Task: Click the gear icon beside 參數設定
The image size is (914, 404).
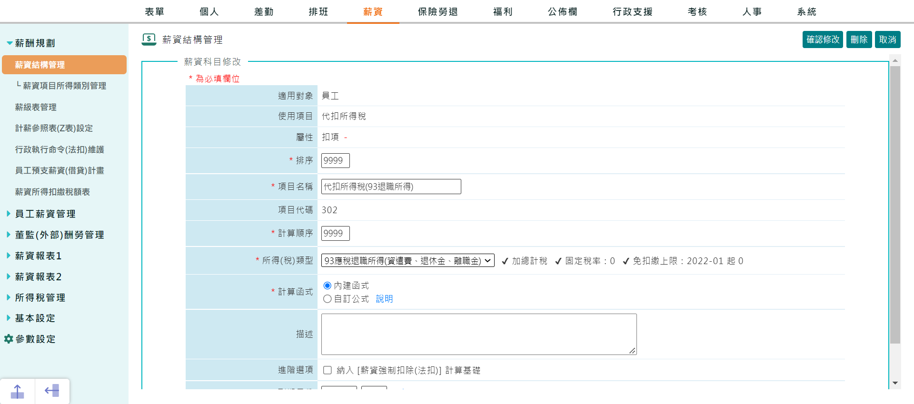Action: click(x=9, y=339)
